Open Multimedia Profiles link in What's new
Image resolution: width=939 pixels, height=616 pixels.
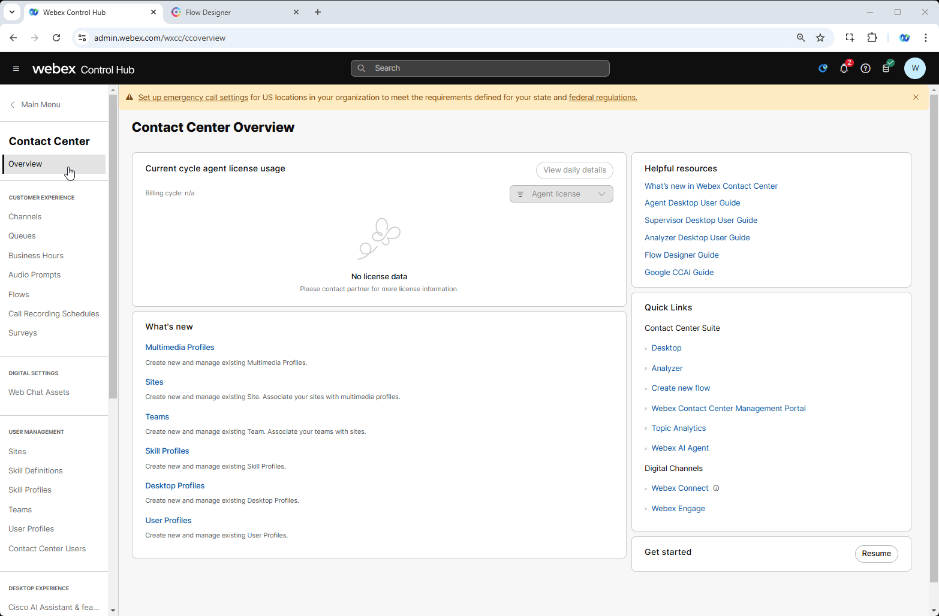[180, 348]
